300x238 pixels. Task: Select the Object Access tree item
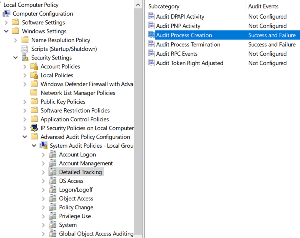click(76, 199)
